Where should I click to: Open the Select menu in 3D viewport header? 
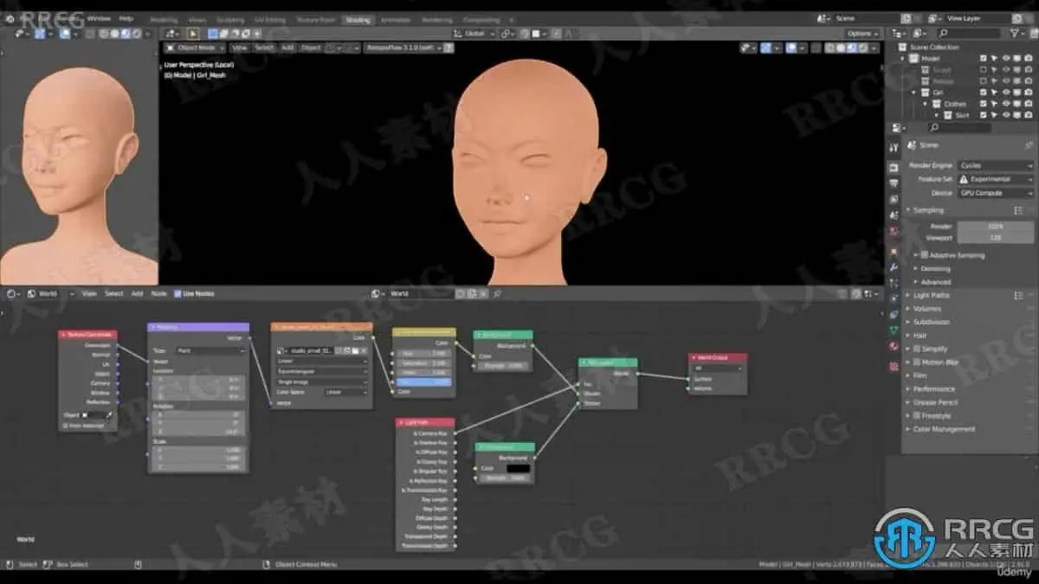point(264,48)
